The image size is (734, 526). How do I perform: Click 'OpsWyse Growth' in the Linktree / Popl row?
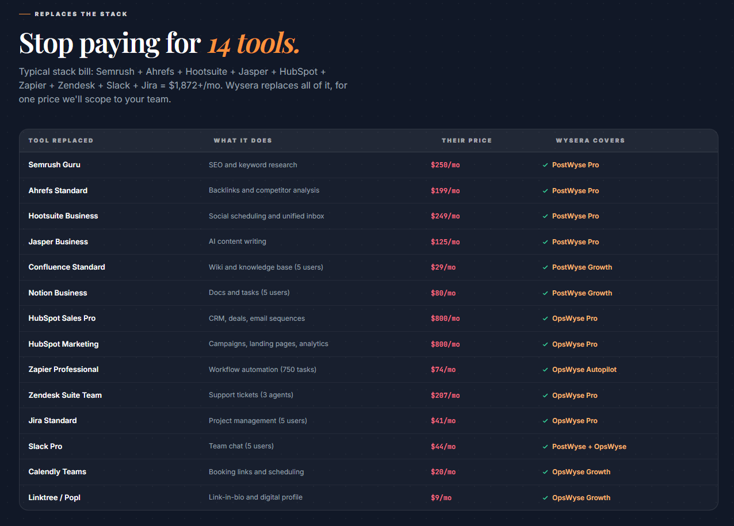pyautogui.click(x=581, y=498)
